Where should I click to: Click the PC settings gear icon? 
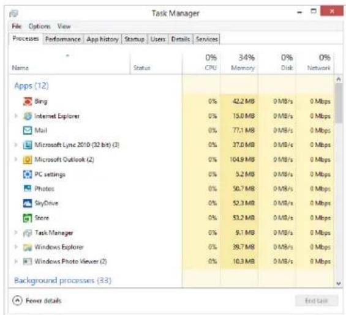pos(28,174)
